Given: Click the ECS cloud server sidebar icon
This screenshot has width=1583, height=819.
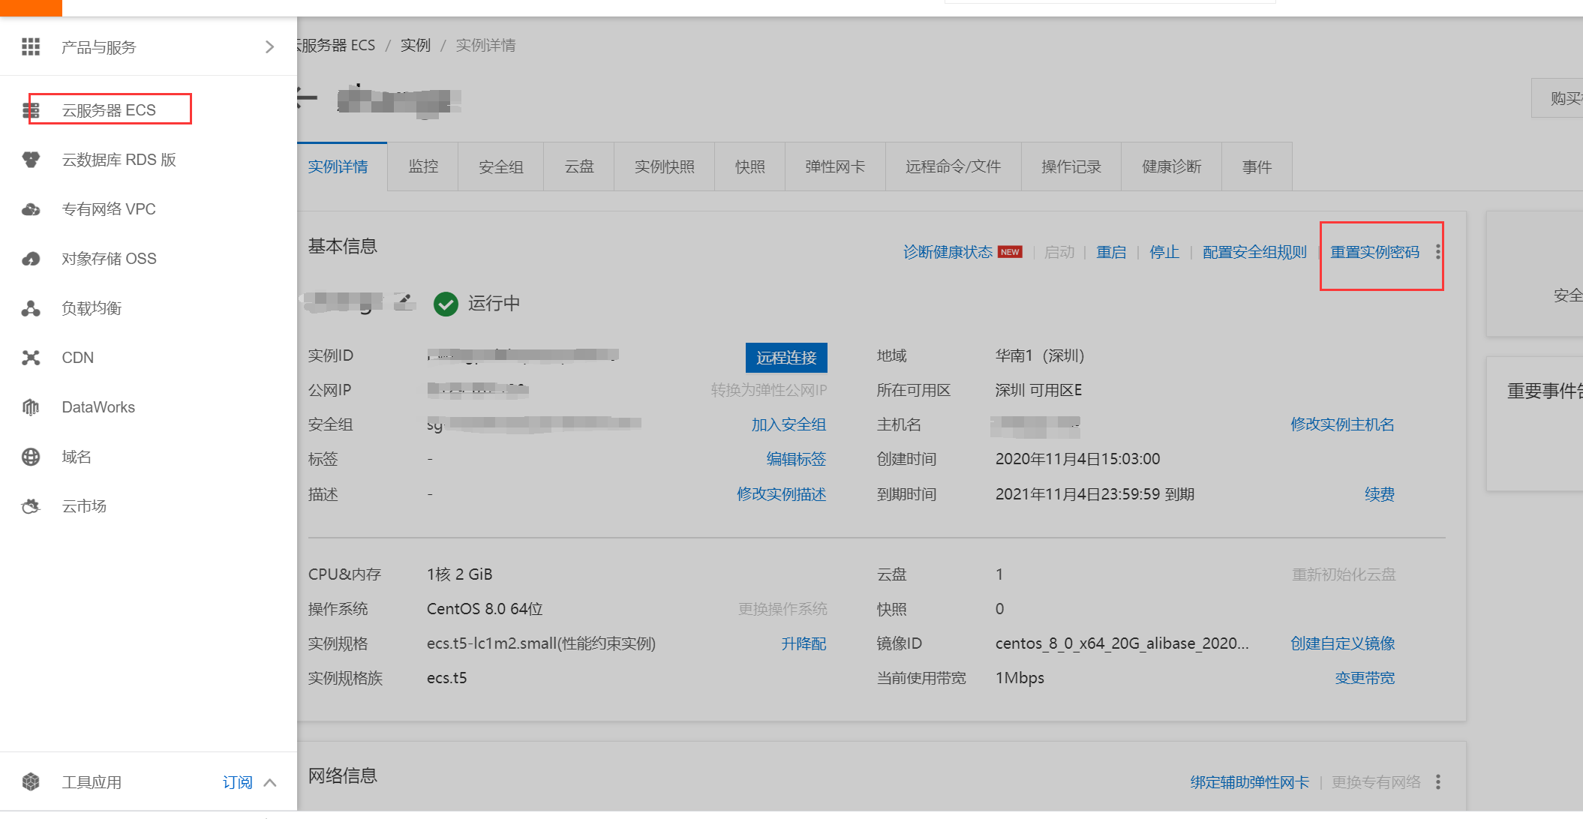Looking at the screenshot, I should tap(31, 110).
